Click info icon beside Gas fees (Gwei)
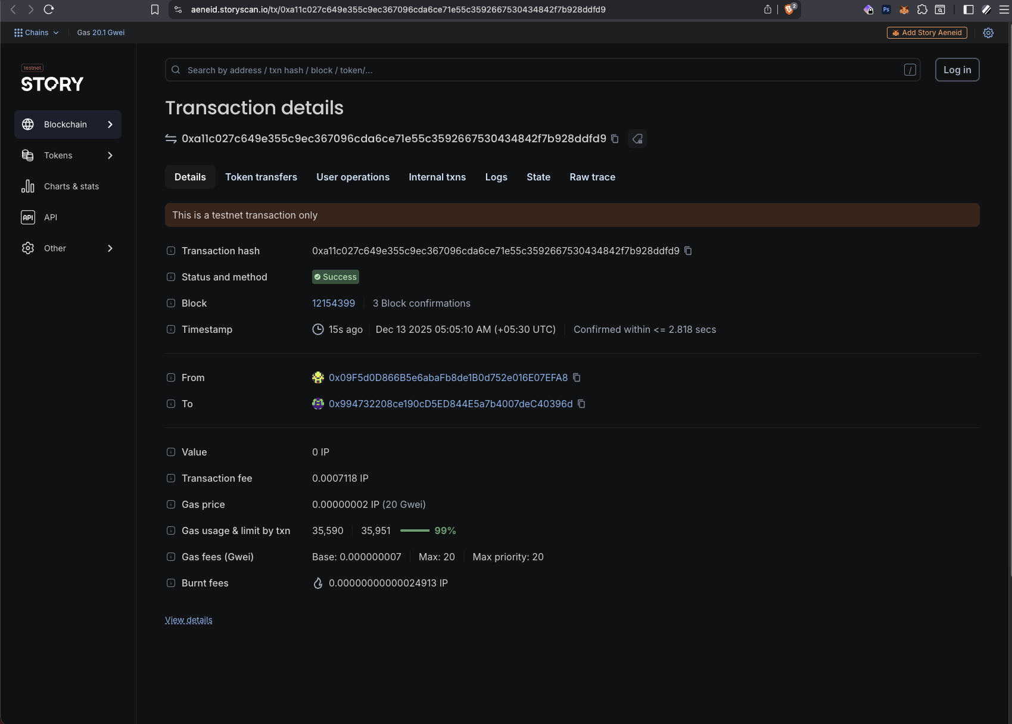 tap(171, 557)
